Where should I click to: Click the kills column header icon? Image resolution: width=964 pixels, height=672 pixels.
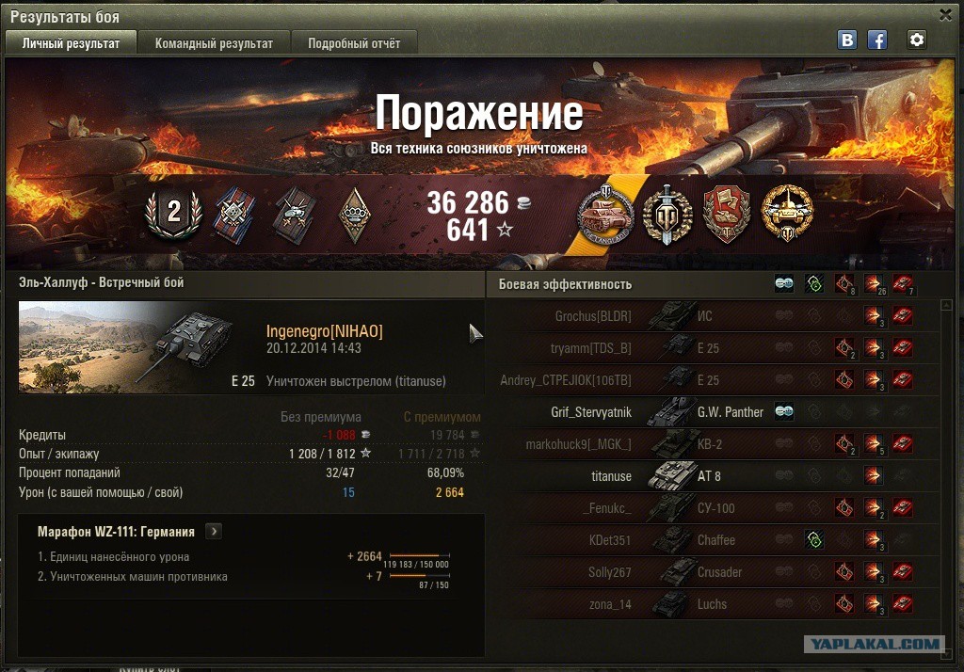click(x=904, y=284)
